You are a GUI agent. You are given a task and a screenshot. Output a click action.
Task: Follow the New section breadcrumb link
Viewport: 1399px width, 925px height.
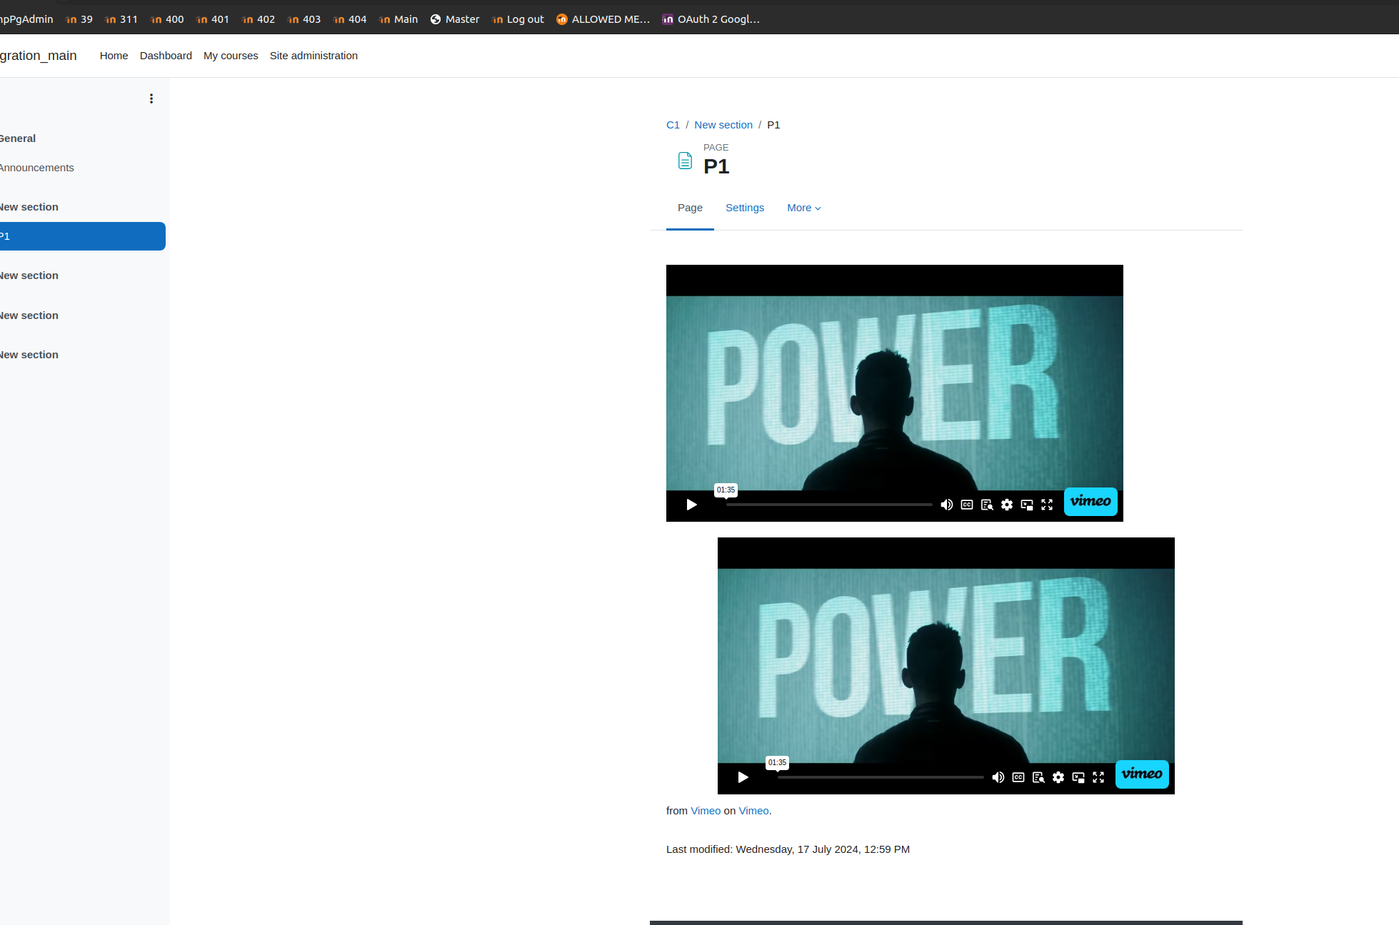tap(723, 125)
